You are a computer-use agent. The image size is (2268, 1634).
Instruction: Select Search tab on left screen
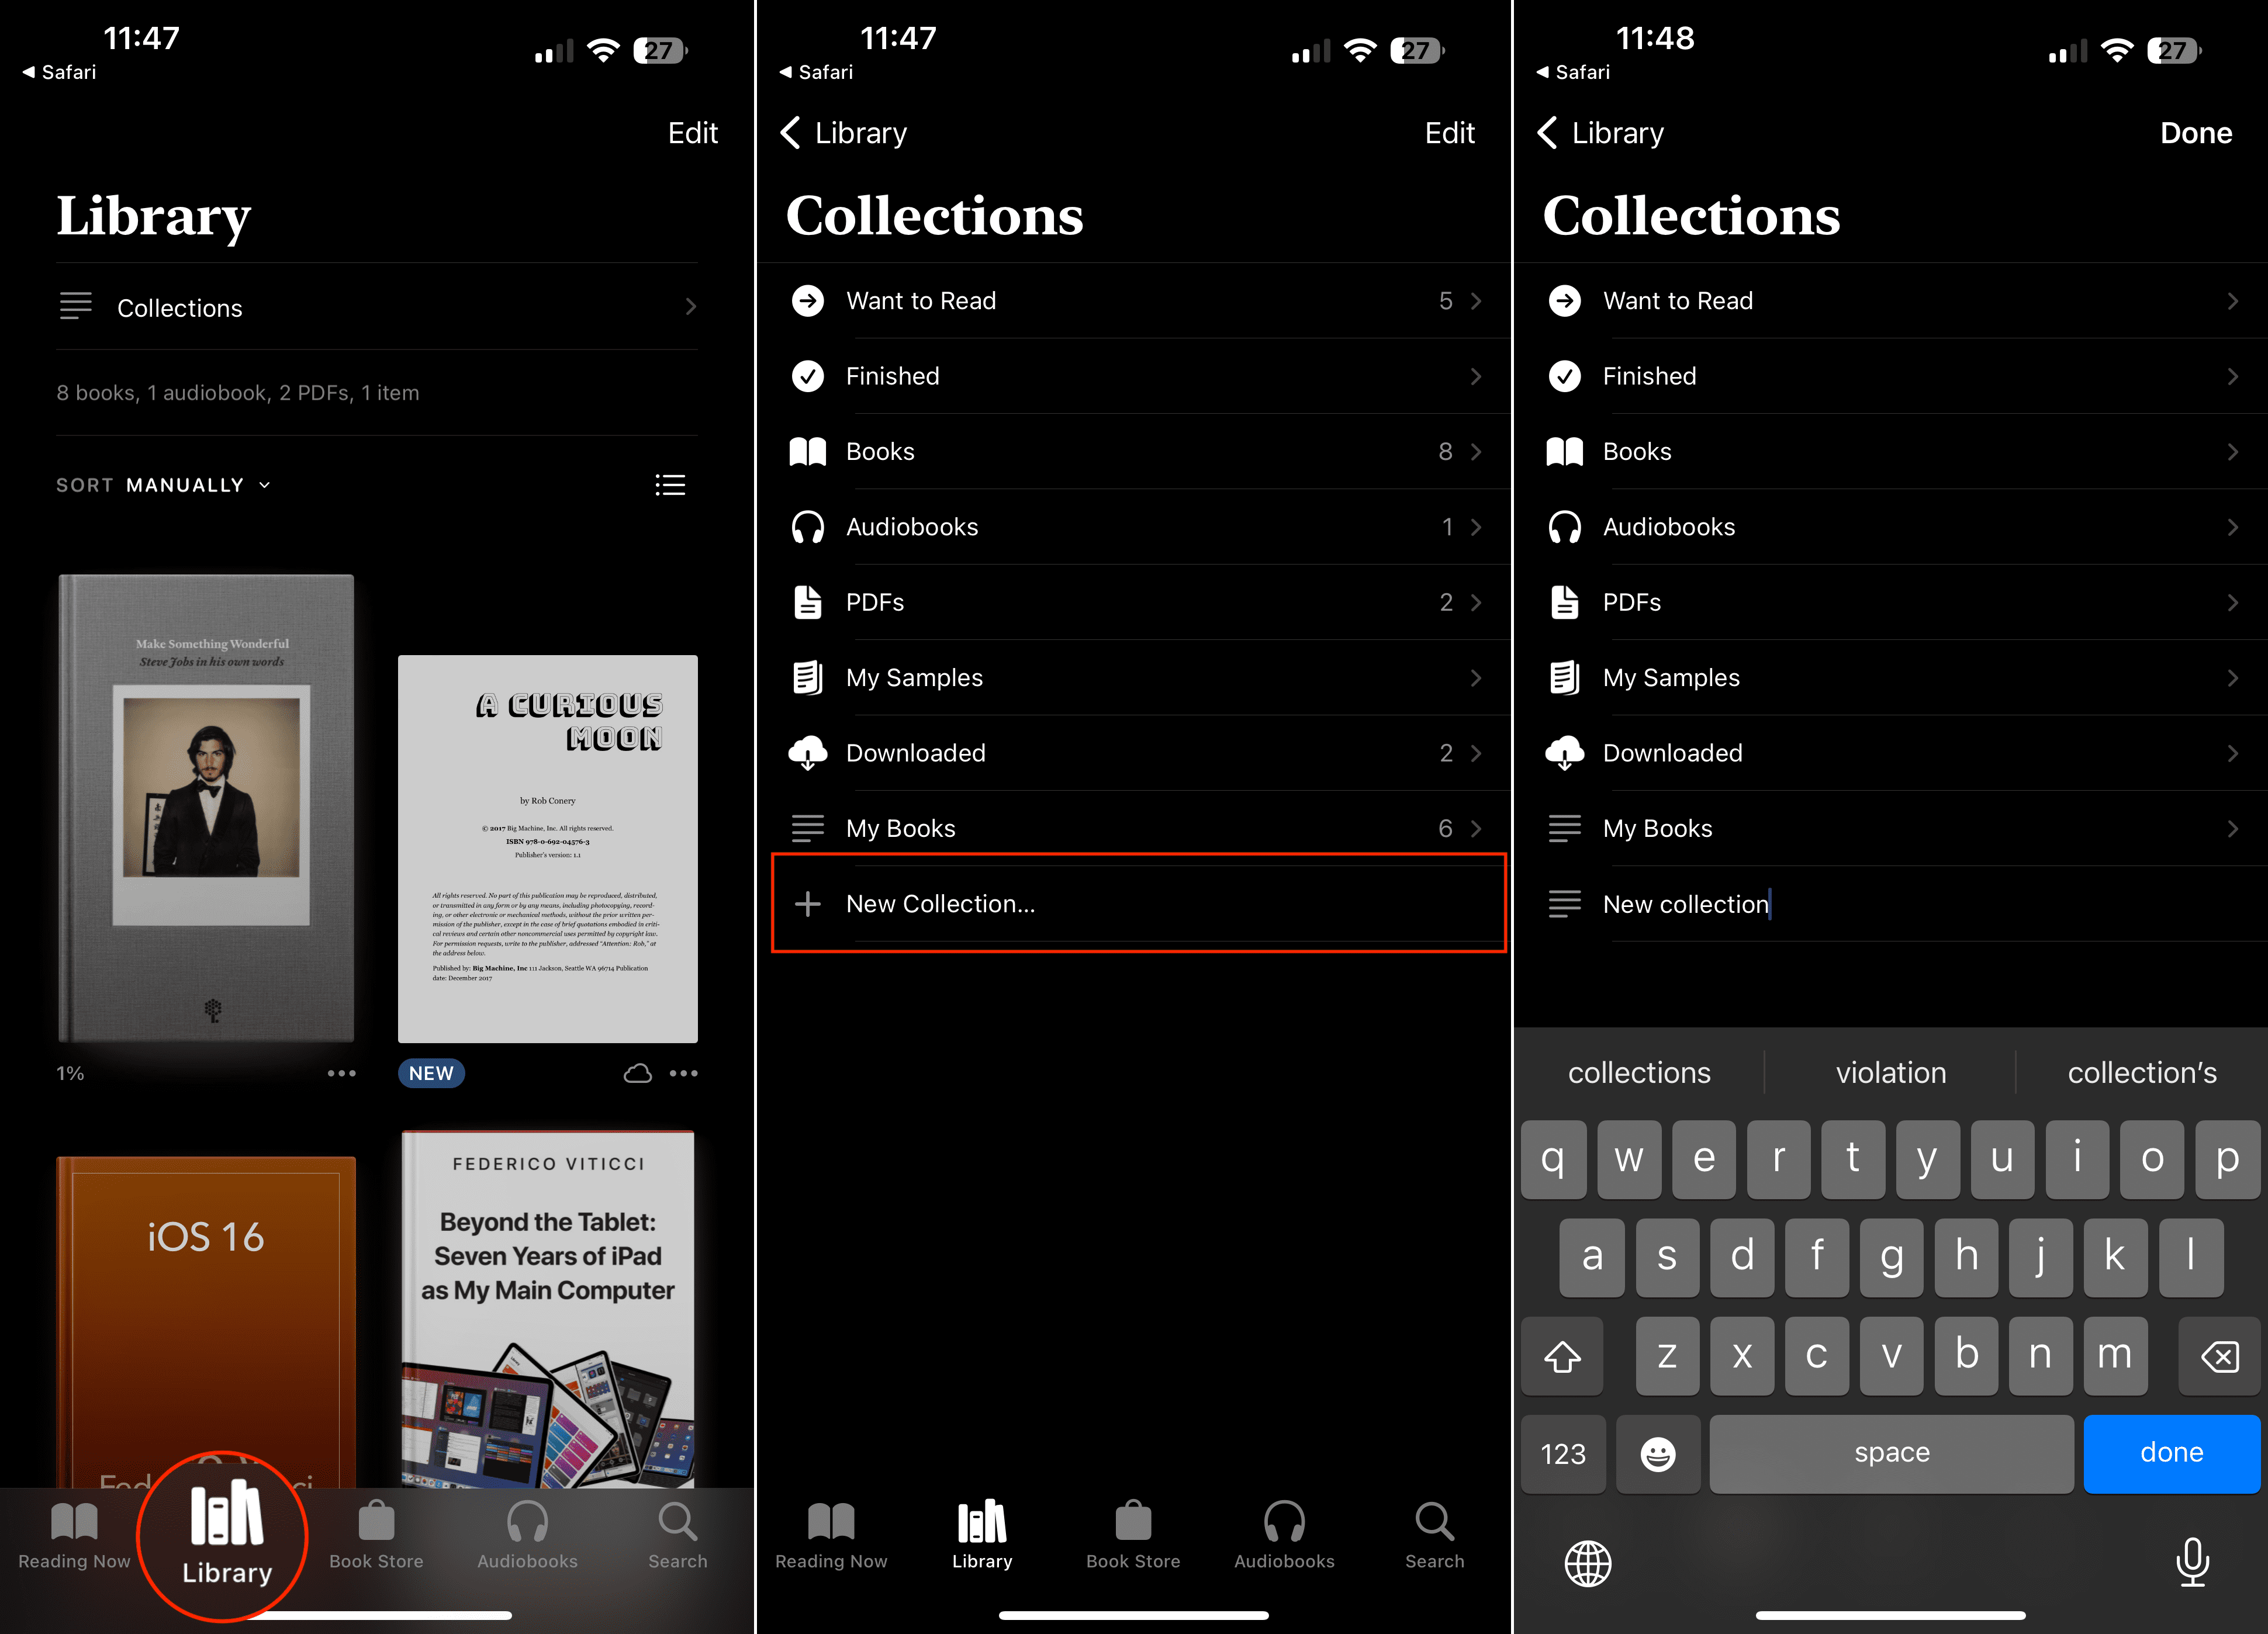point(678,1536)
